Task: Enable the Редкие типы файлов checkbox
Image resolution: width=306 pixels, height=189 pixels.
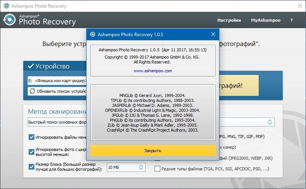Action: point(157,168)
